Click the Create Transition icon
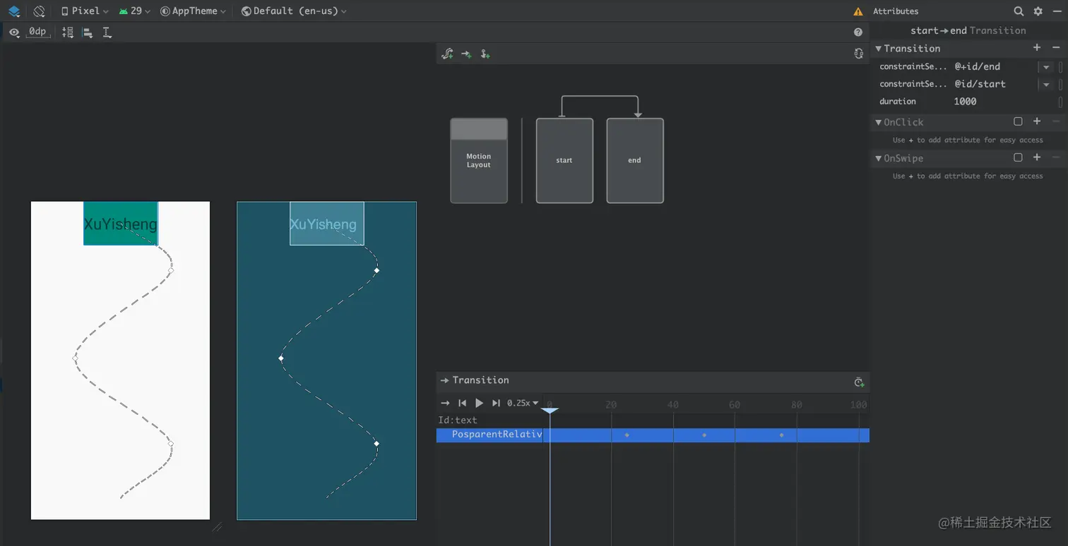This screenshot has width=1068, height=546. [x=466, y=54]
